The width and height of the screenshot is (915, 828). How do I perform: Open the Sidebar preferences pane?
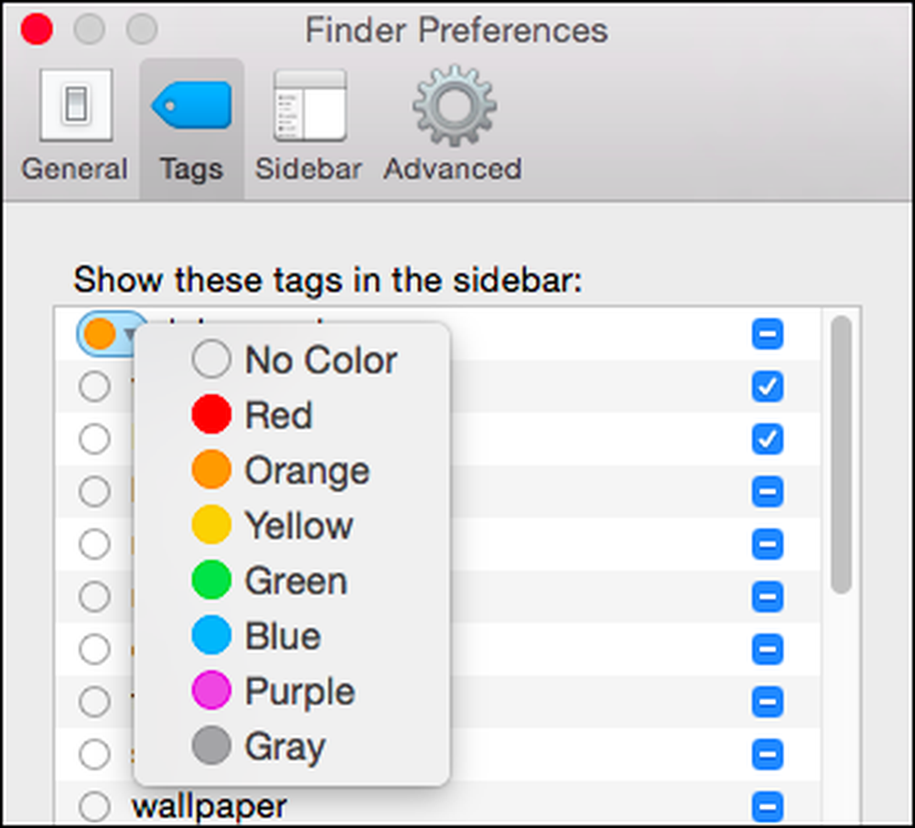click(x=308, y=124)
